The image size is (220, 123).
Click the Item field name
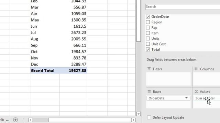pos(155,33)
